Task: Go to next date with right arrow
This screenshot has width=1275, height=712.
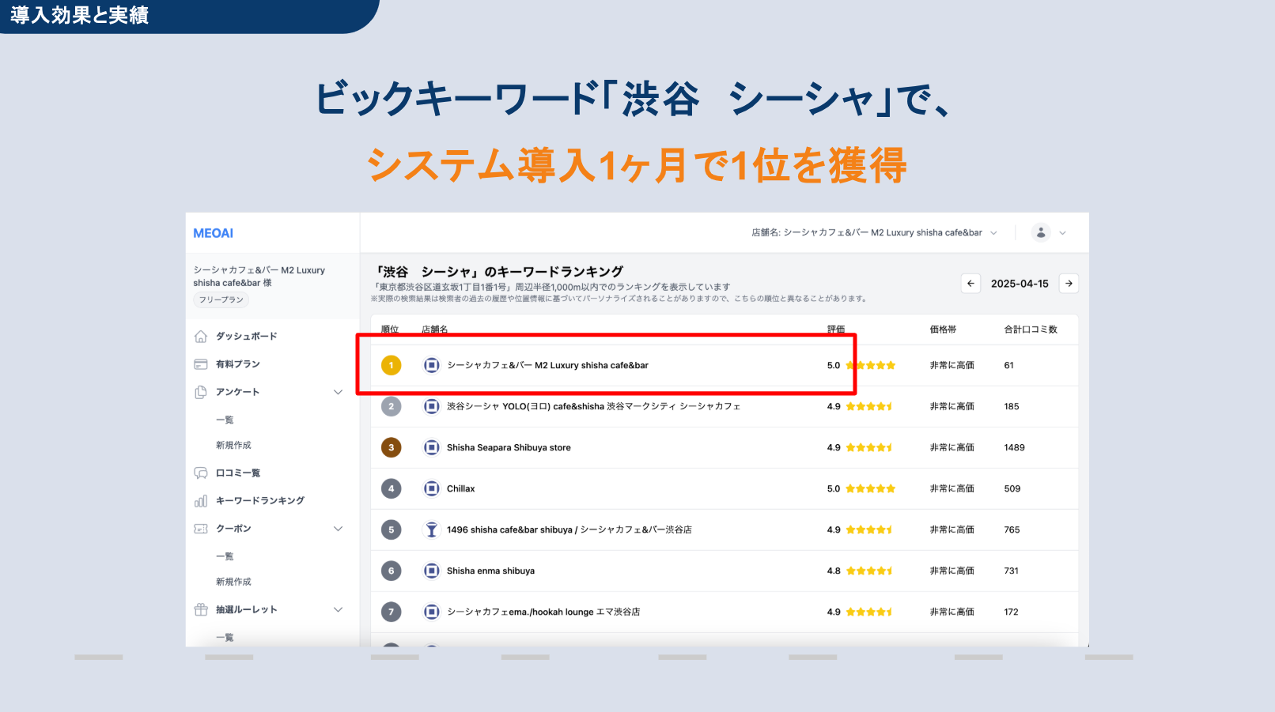Action: tap(1069, 284)
